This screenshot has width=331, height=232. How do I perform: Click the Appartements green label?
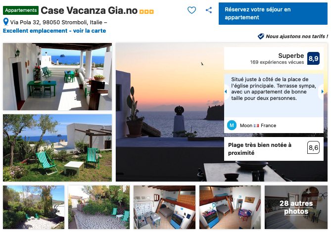[21, 10]
